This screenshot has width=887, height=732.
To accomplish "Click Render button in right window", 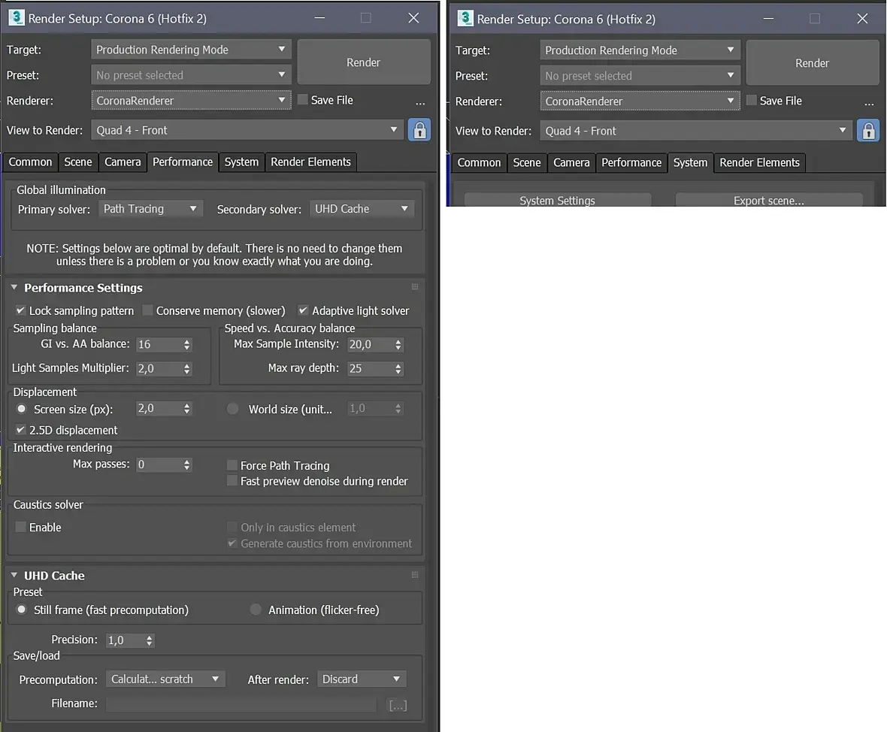I will point(812,63).
